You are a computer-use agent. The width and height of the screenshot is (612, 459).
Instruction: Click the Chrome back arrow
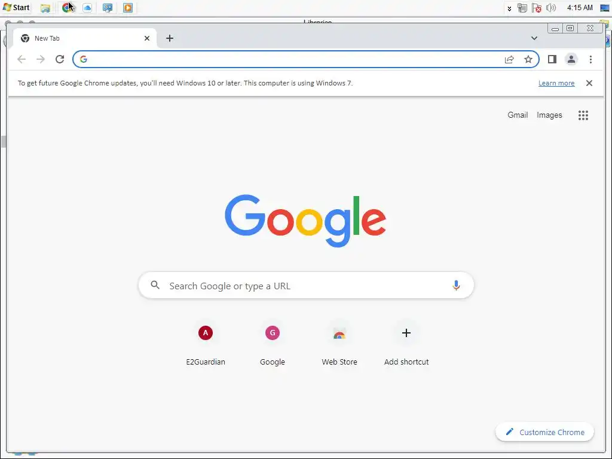(22, 59)
